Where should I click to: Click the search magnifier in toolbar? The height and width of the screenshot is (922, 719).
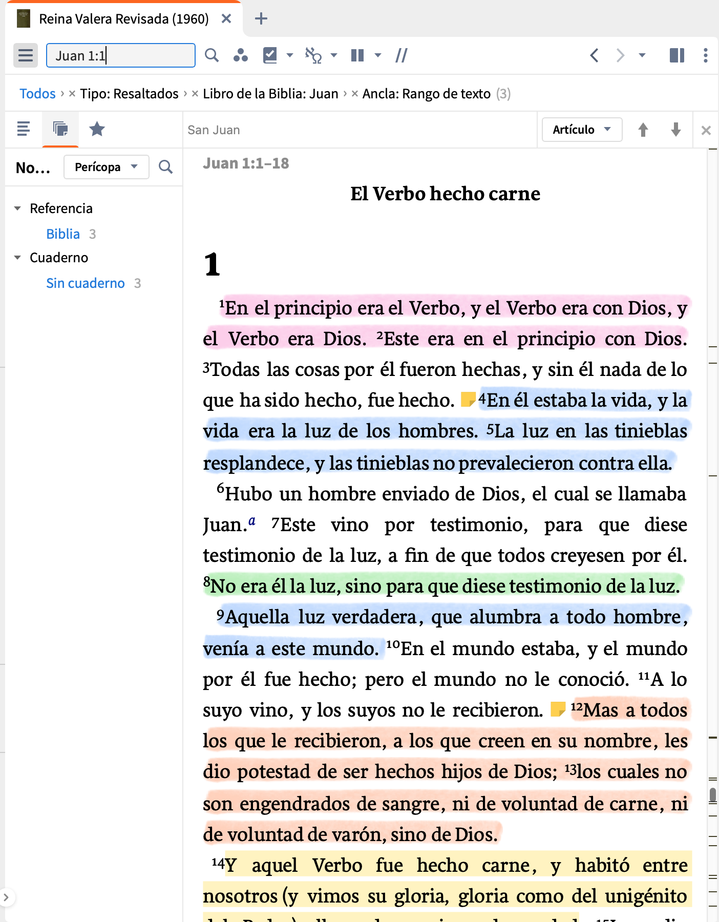(x=212, y=55)
